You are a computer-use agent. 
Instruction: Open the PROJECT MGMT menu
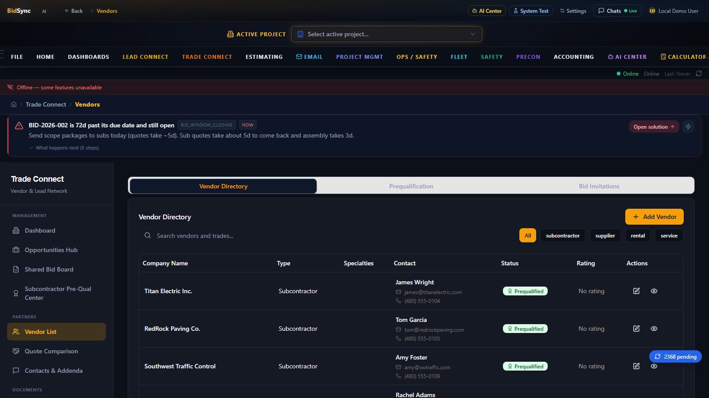coord(359,57)
